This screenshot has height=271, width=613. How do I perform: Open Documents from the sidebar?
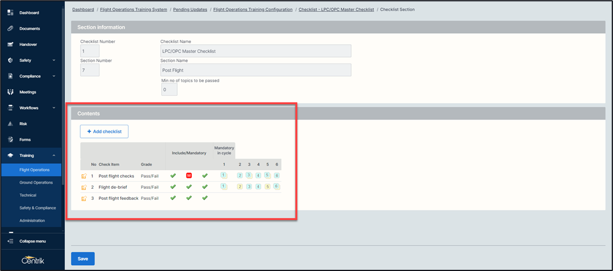[x=29, y=29]
